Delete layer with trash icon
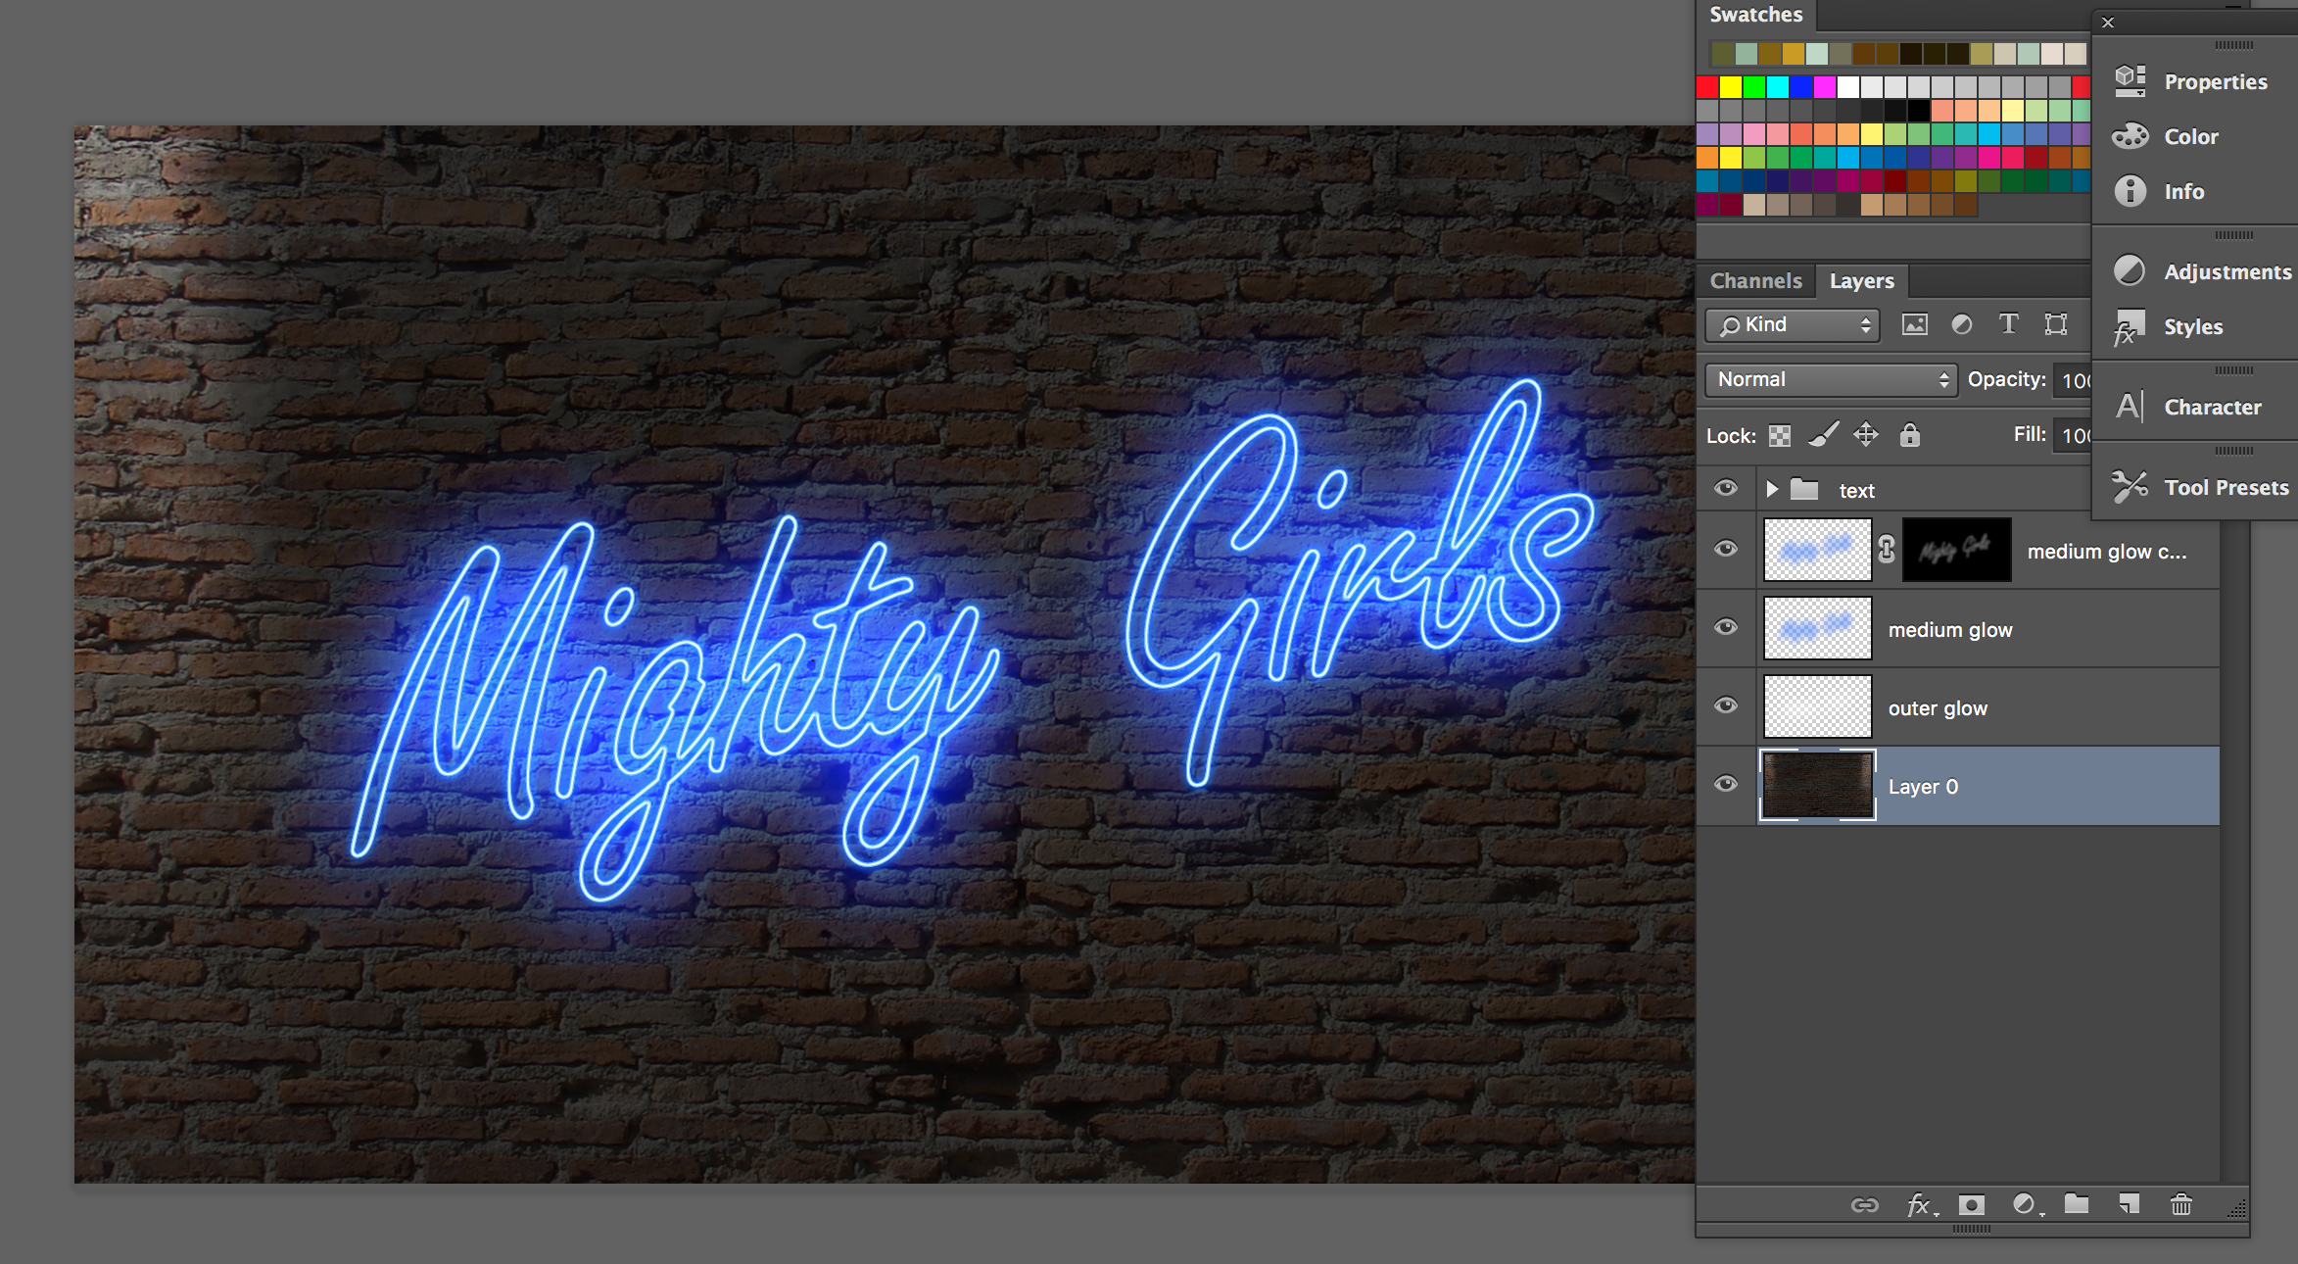 2180,1204
